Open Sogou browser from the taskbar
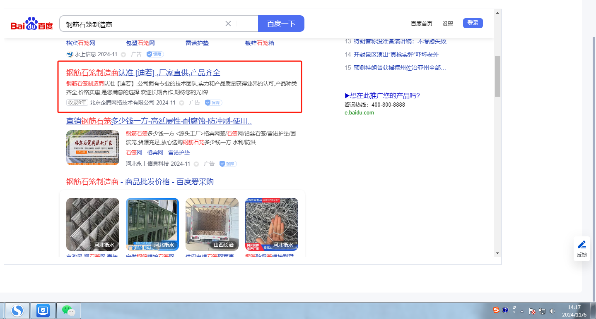Image resolution: width=596 pixels, height=319 pixels. 17,310
